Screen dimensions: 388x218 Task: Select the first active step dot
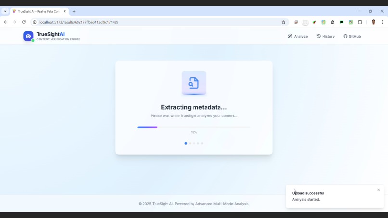(186, 143)
